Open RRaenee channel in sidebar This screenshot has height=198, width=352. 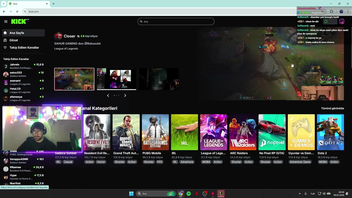pyautogui.click(x=23, y=169)
